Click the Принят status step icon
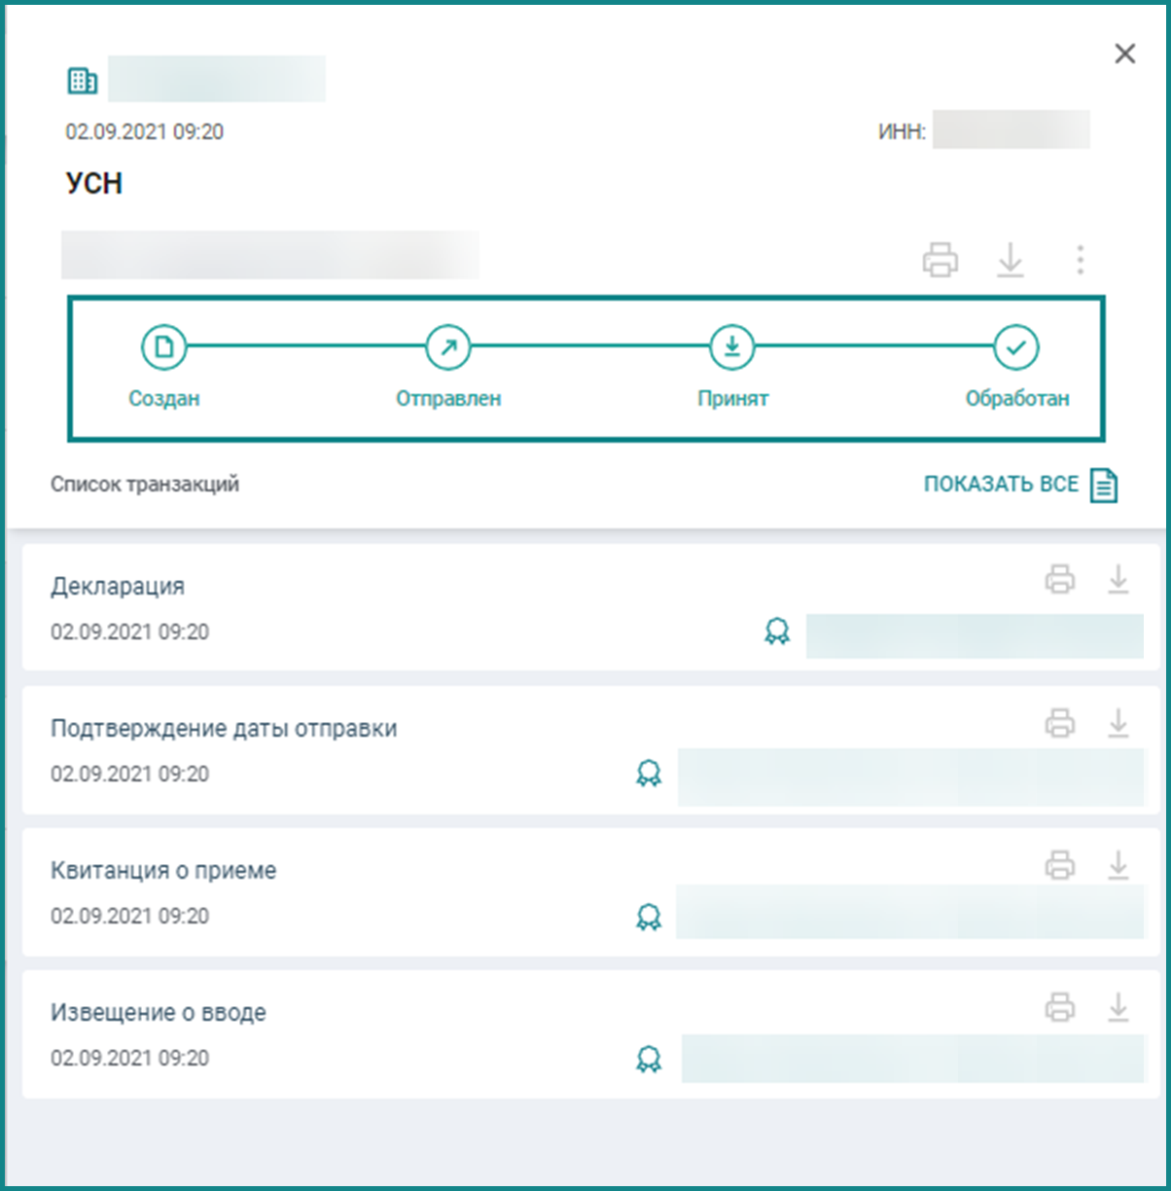This screenshot has width=1171, height=1191. tap(732, 346)
